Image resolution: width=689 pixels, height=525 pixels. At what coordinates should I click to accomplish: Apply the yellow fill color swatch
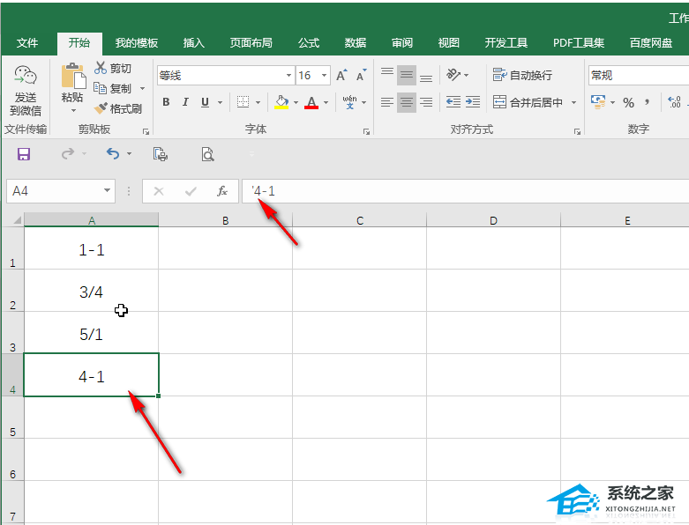point(281,102)
